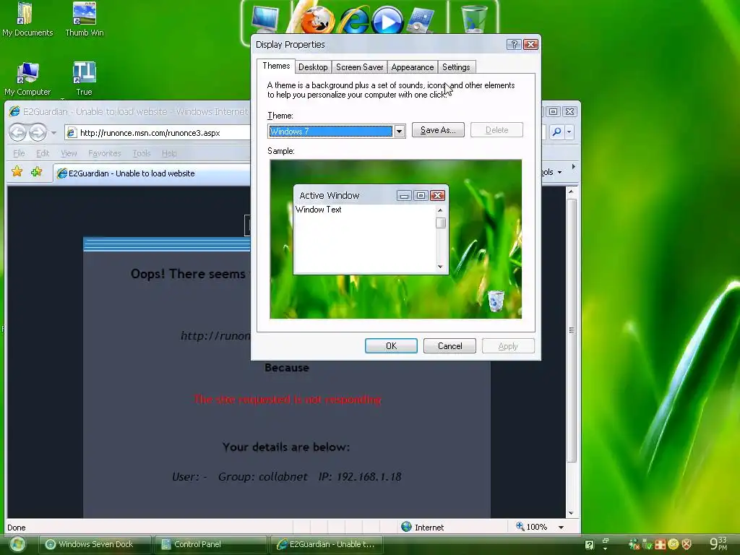The height and width of the screenshot is (555, 740).
Task: Click the Add to Favorites star-plus icon
Action: (36, 172)
